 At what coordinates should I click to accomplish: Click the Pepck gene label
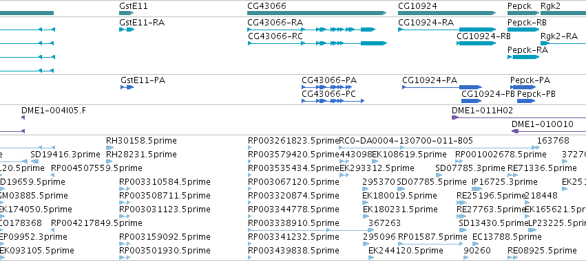coord(520,5)
